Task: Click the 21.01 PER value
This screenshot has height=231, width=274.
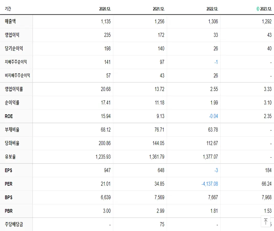Action: [106, 184]
